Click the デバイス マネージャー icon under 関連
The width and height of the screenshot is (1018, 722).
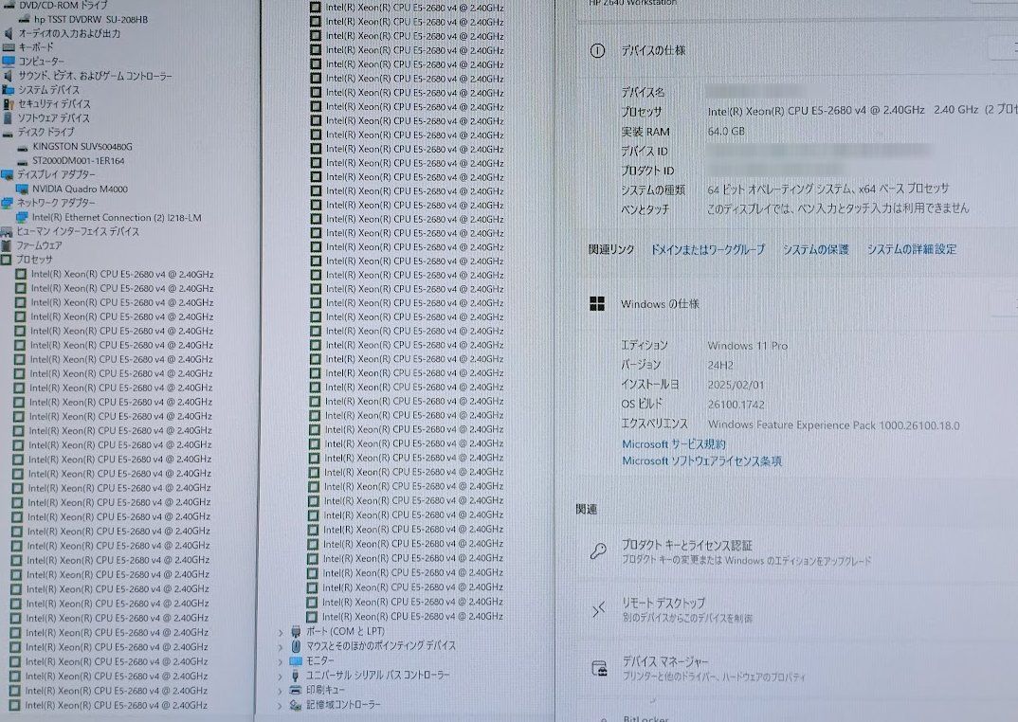click(x=599, y=669)
